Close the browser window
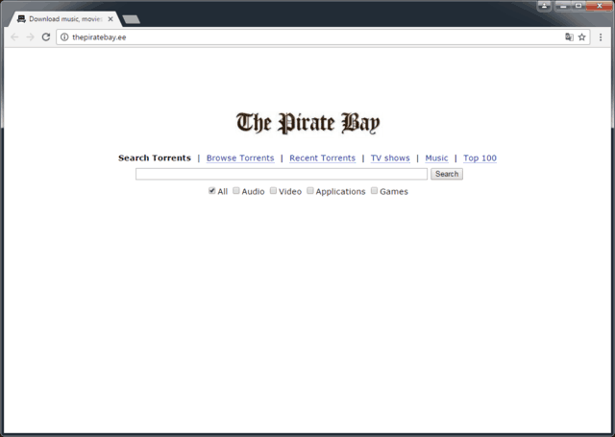 coord(599,6)
